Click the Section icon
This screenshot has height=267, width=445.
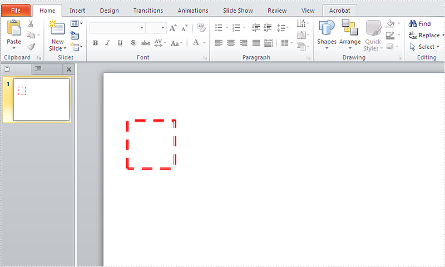coord(75,47)
